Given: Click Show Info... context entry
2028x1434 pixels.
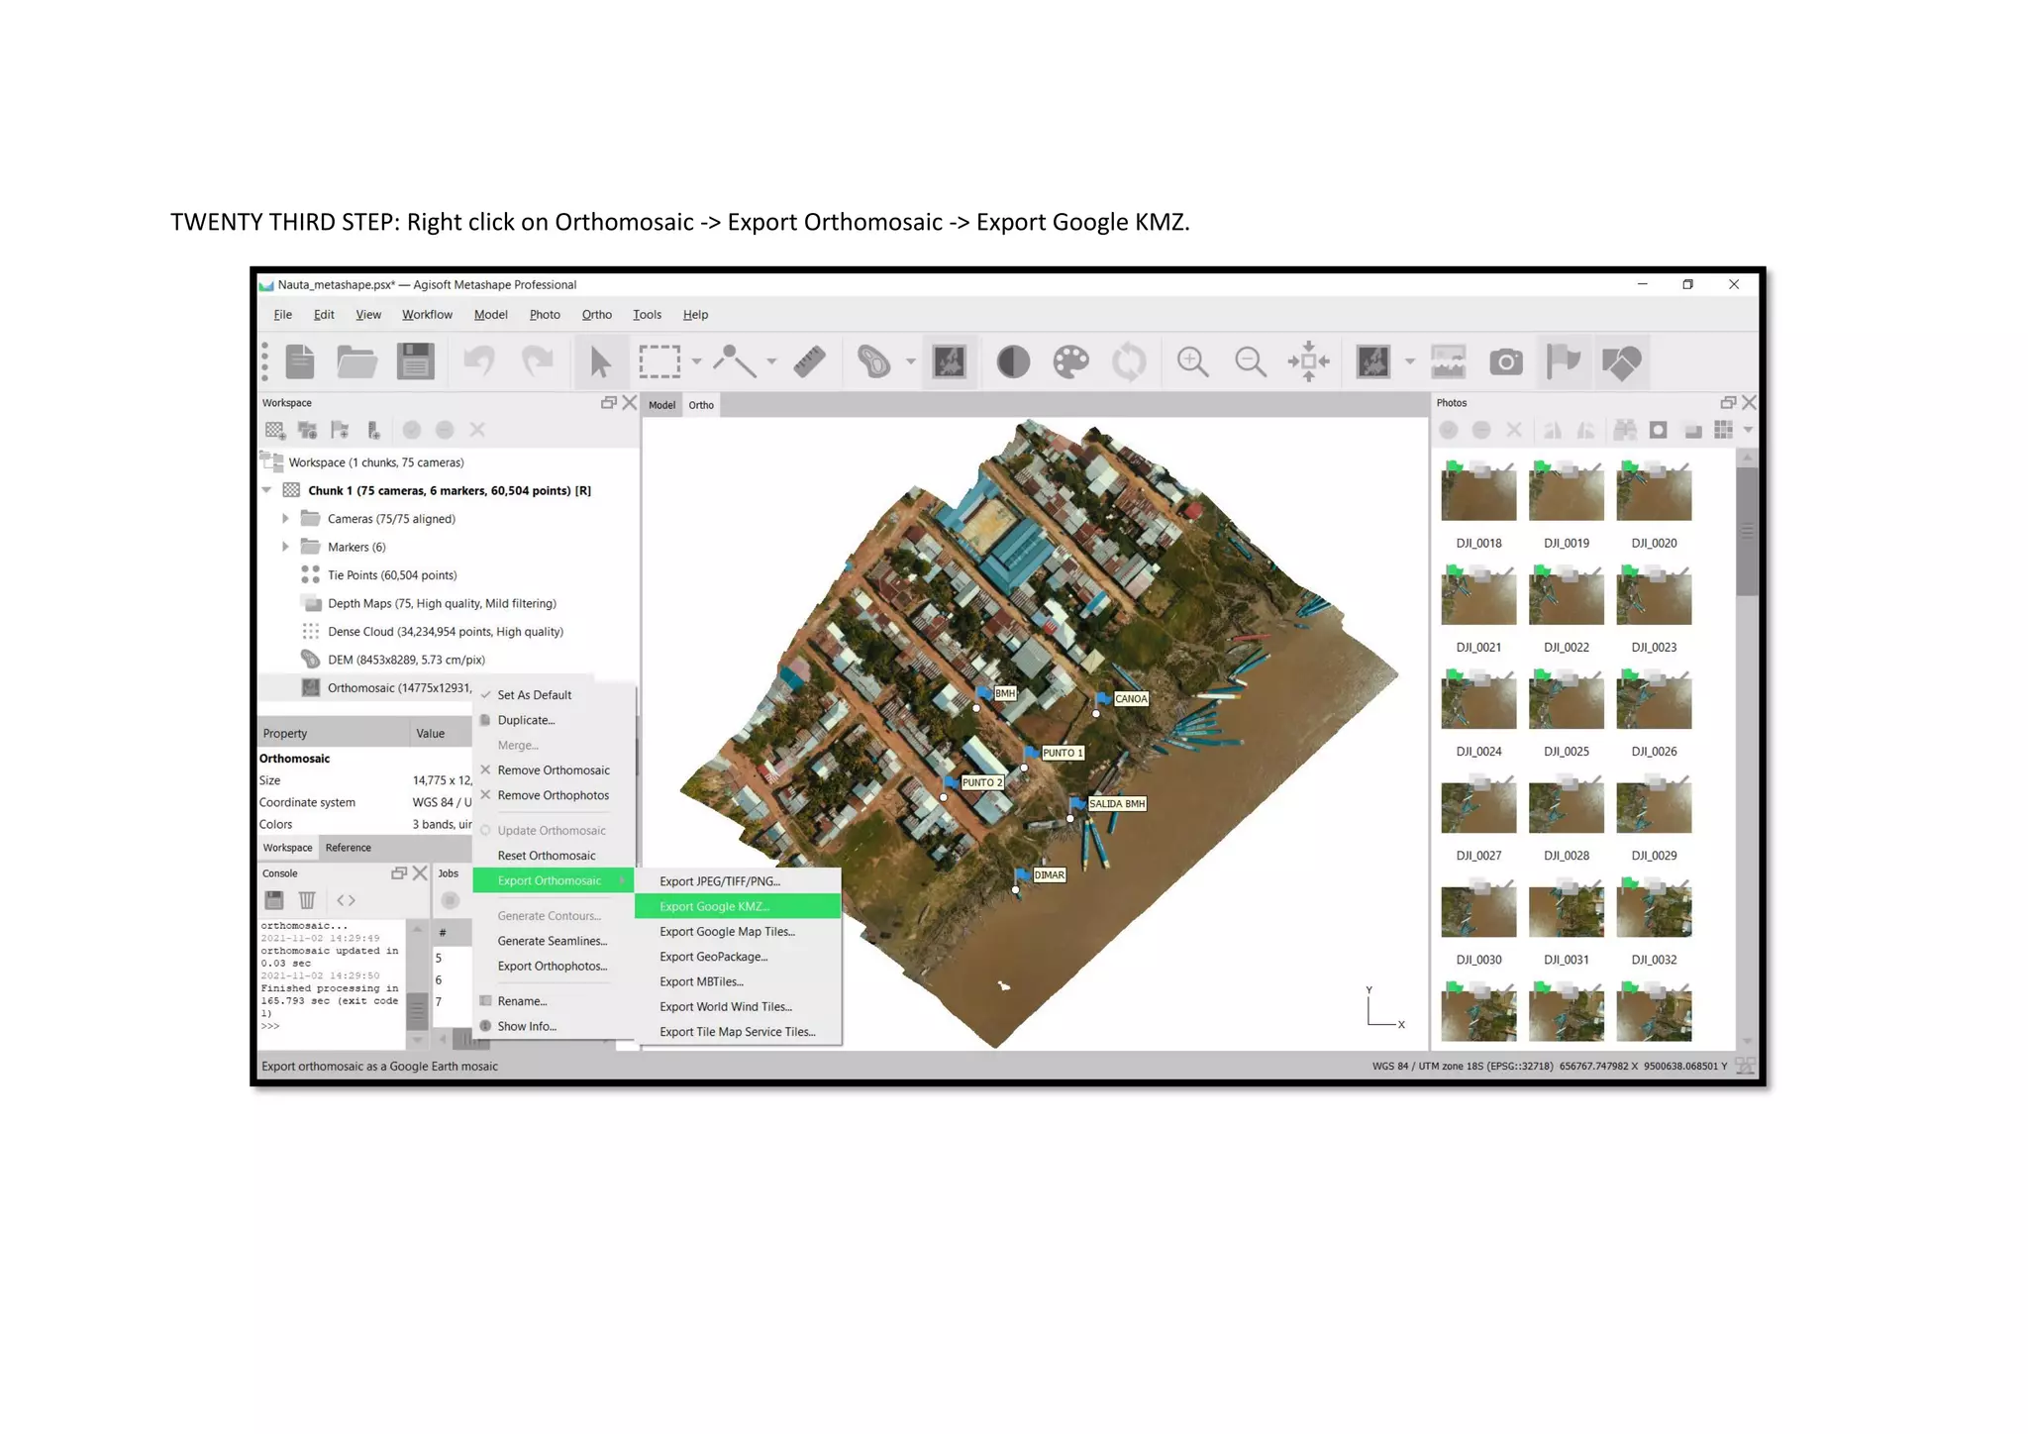Looking at the screenshot, I should coord(527,1026).
